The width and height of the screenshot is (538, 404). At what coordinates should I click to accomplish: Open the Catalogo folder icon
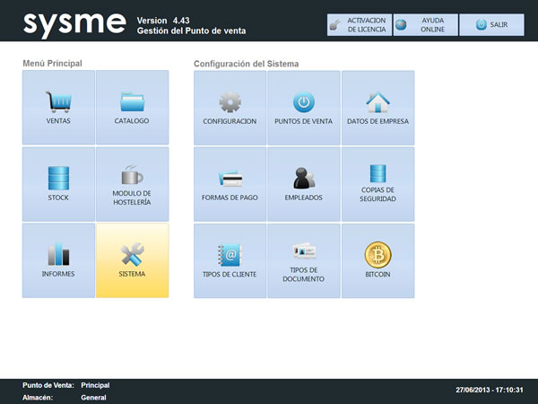(132, 101)
